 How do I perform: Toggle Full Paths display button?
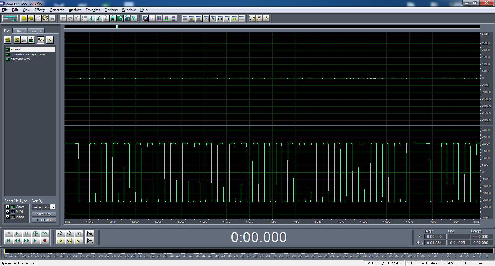(44, 220)
